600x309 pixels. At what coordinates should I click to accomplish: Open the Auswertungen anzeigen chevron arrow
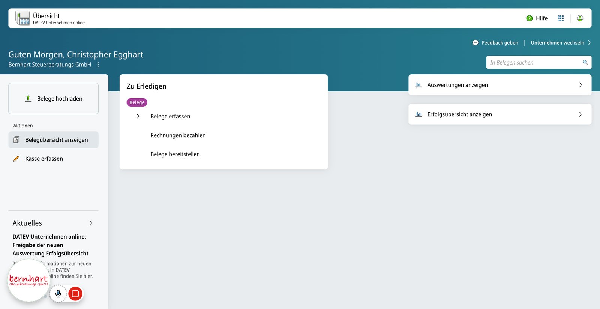580,85
